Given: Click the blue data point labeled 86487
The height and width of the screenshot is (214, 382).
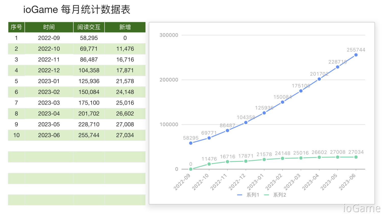Looking at the screenshot, I should tap(227, 131).
